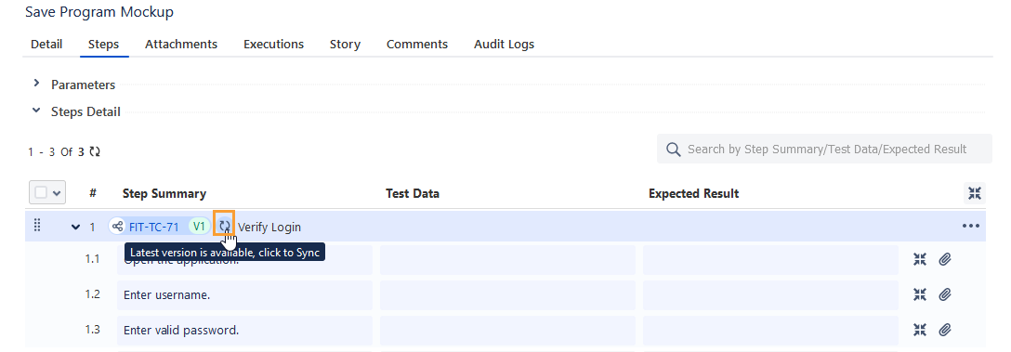The height and width of the screenshot is (352, 1011).
Task: Select the Steps tab
Action: (x=104, y=45)
